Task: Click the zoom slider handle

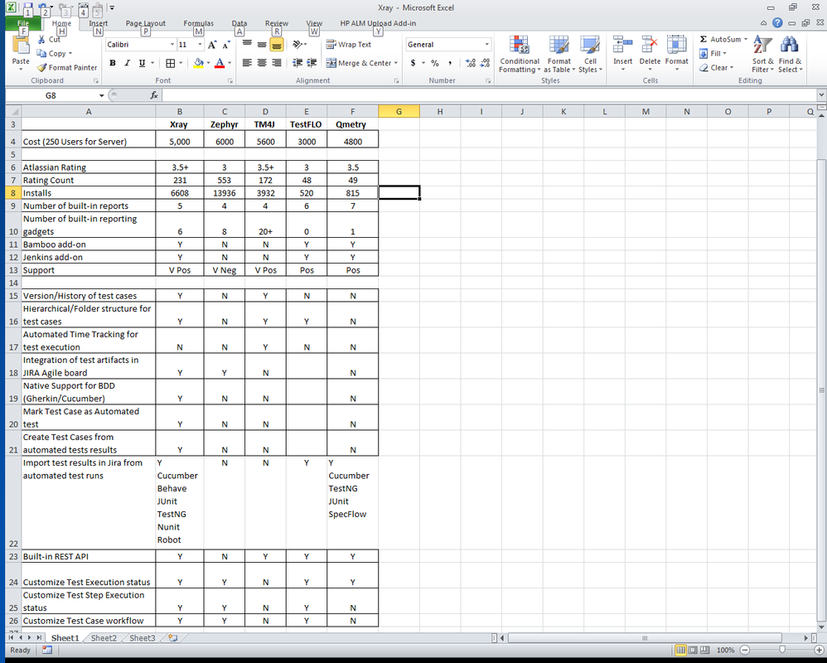Action: coord(782,650)
